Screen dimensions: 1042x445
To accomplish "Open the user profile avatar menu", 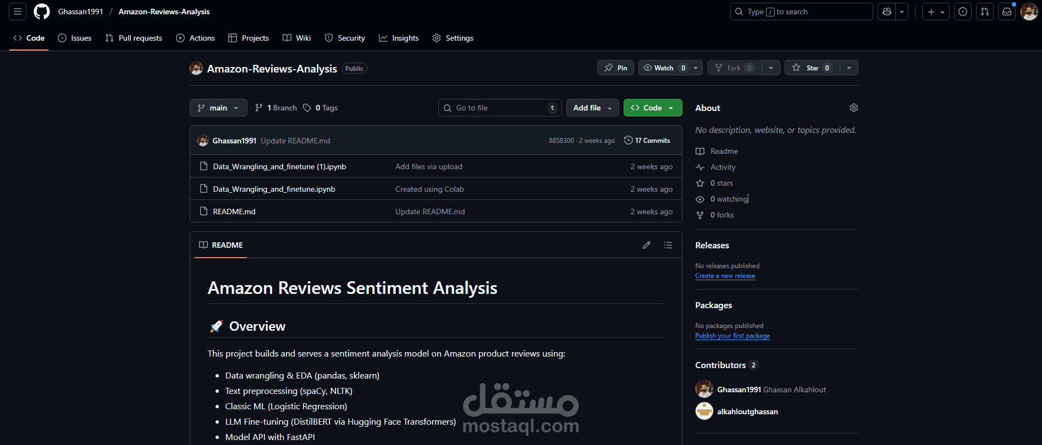I will tap(1029, 12).
